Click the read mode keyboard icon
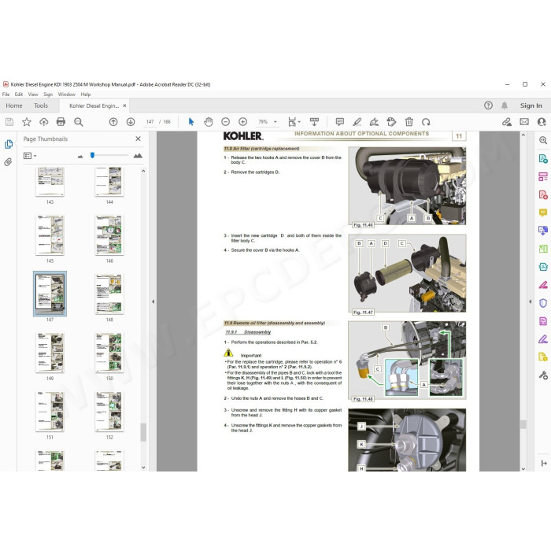The image size is (551, 551). coord(314,122)
